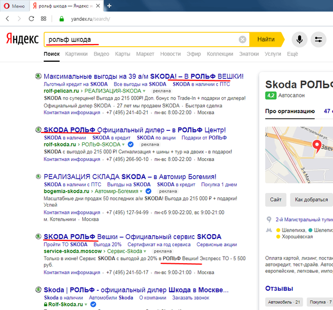Click the 2-й Магистральный тупик address link

pyautogui.click(x=304, y=220)
